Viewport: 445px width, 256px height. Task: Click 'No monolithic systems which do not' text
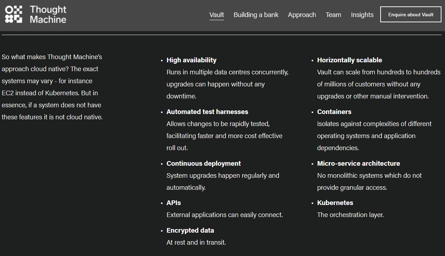[370, 176]
